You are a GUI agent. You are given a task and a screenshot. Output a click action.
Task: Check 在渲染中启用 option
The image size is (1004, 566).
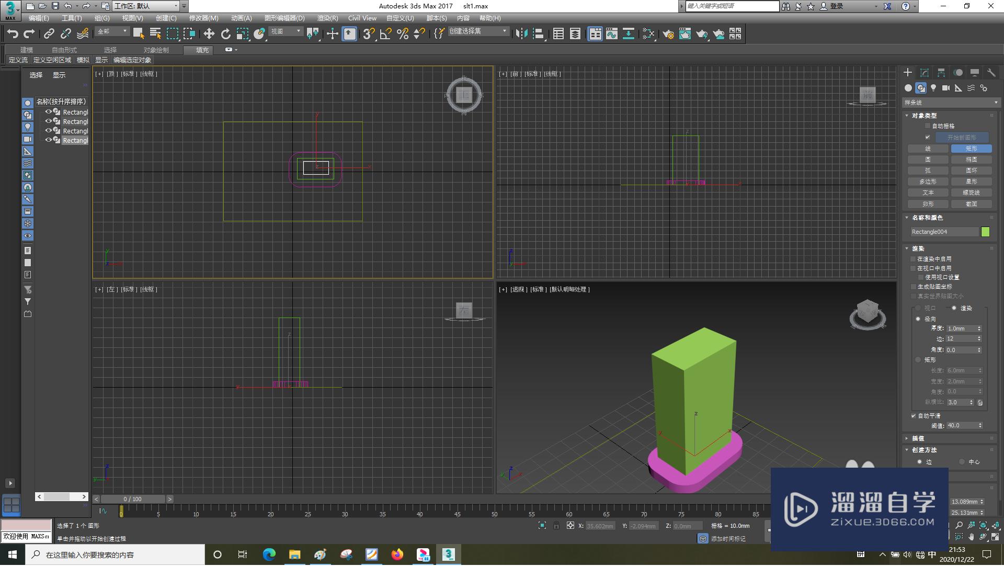tap(914, 259)
